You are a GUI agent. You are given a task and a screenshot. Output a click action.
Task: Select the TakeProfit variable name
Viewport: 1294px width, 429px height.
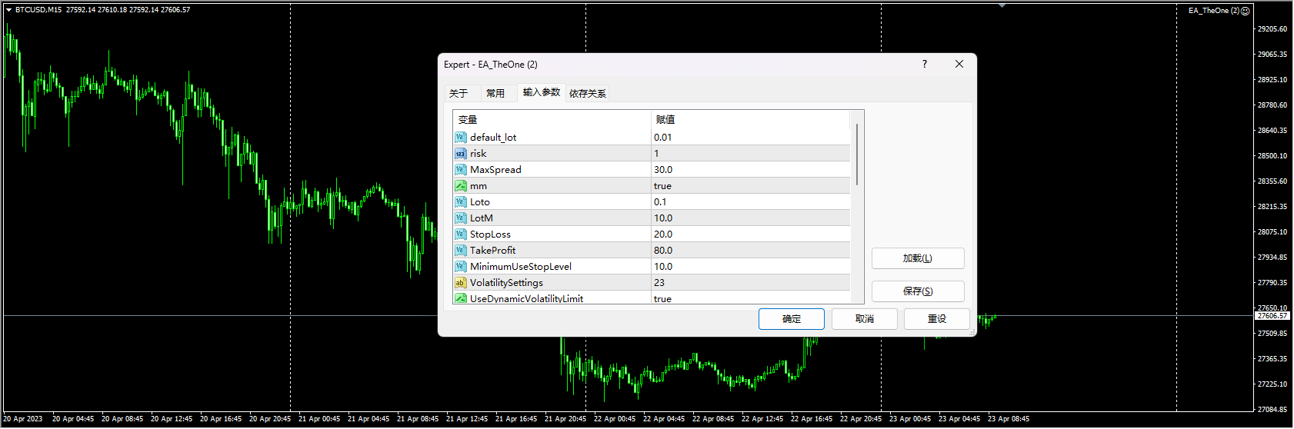[493, 251]
